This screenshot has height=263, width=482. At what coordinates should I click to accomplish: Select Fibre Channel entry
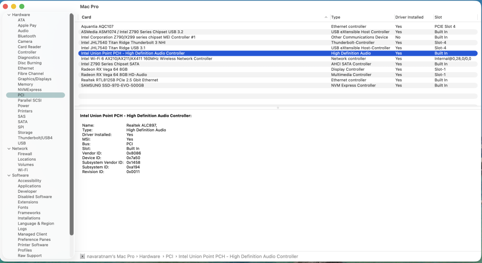[31, 74]
